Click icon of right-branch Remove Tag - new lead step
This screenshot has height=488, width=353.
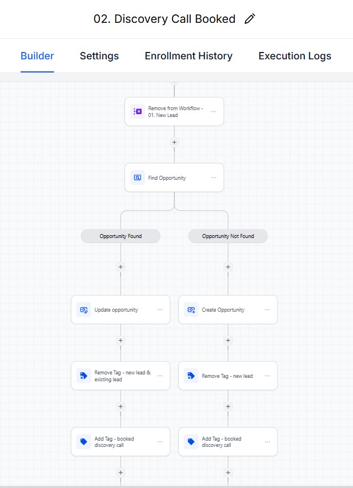(x=191, y=376)
